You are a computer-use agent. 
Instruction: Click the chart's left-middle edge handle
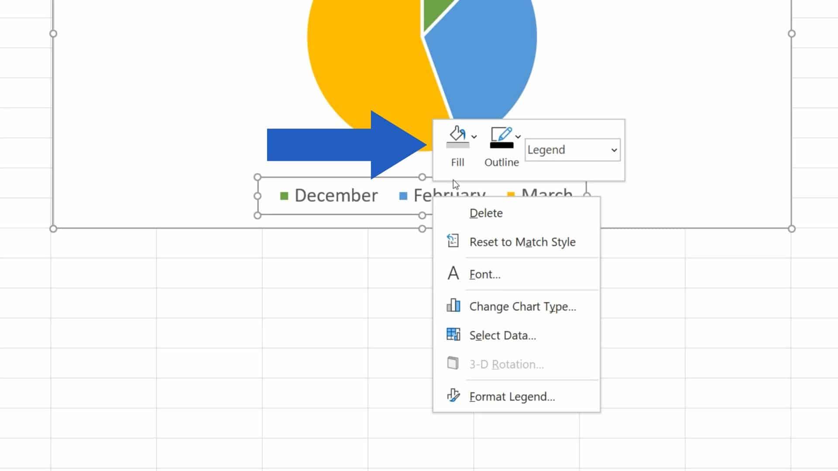pyautogui.click(x=53, y=34)
